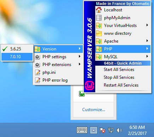Expand the PHP settings submenu arrow

click(80, 56)
